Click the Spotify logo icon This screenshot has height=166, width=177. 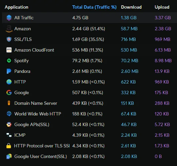click(x=9, y=61)
